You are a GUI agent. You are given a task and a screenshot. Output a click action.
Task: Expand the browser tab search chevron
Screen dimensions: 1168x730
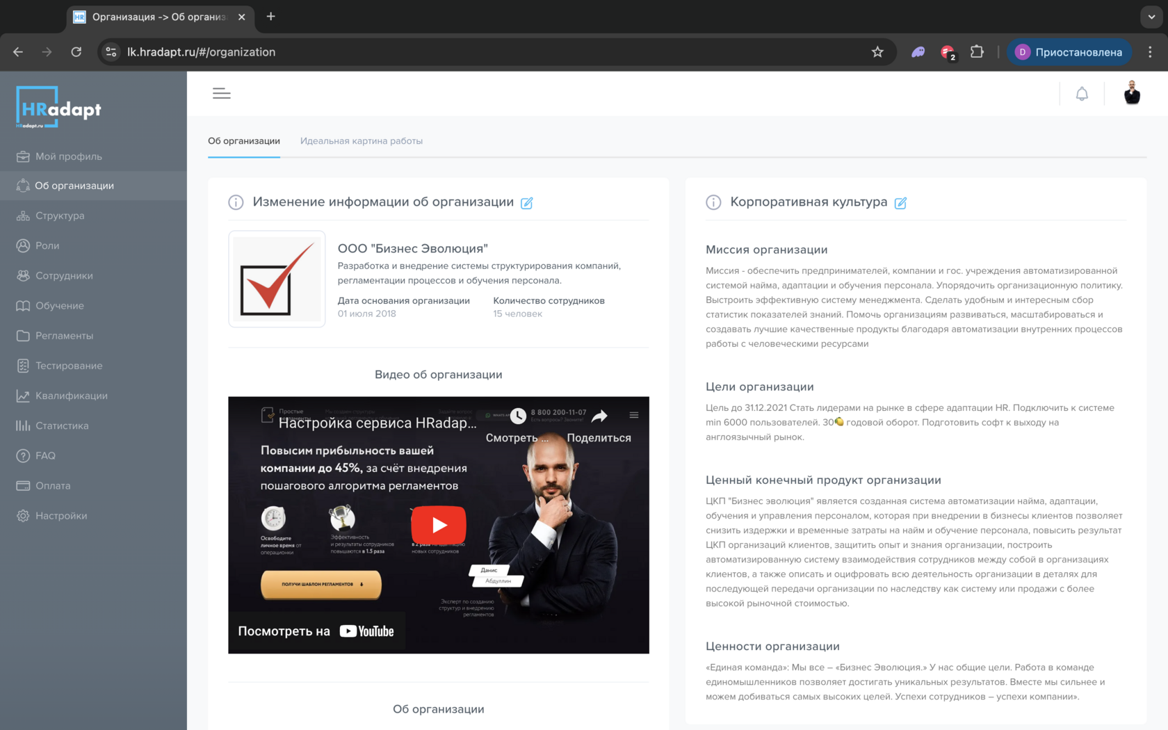[x=1151, y=17]
